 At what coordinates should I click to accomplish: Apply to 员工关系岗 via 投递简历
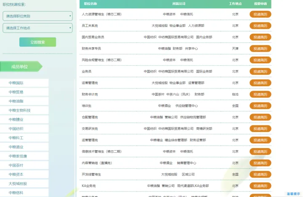pyautogui.click(x=260, y=26)
